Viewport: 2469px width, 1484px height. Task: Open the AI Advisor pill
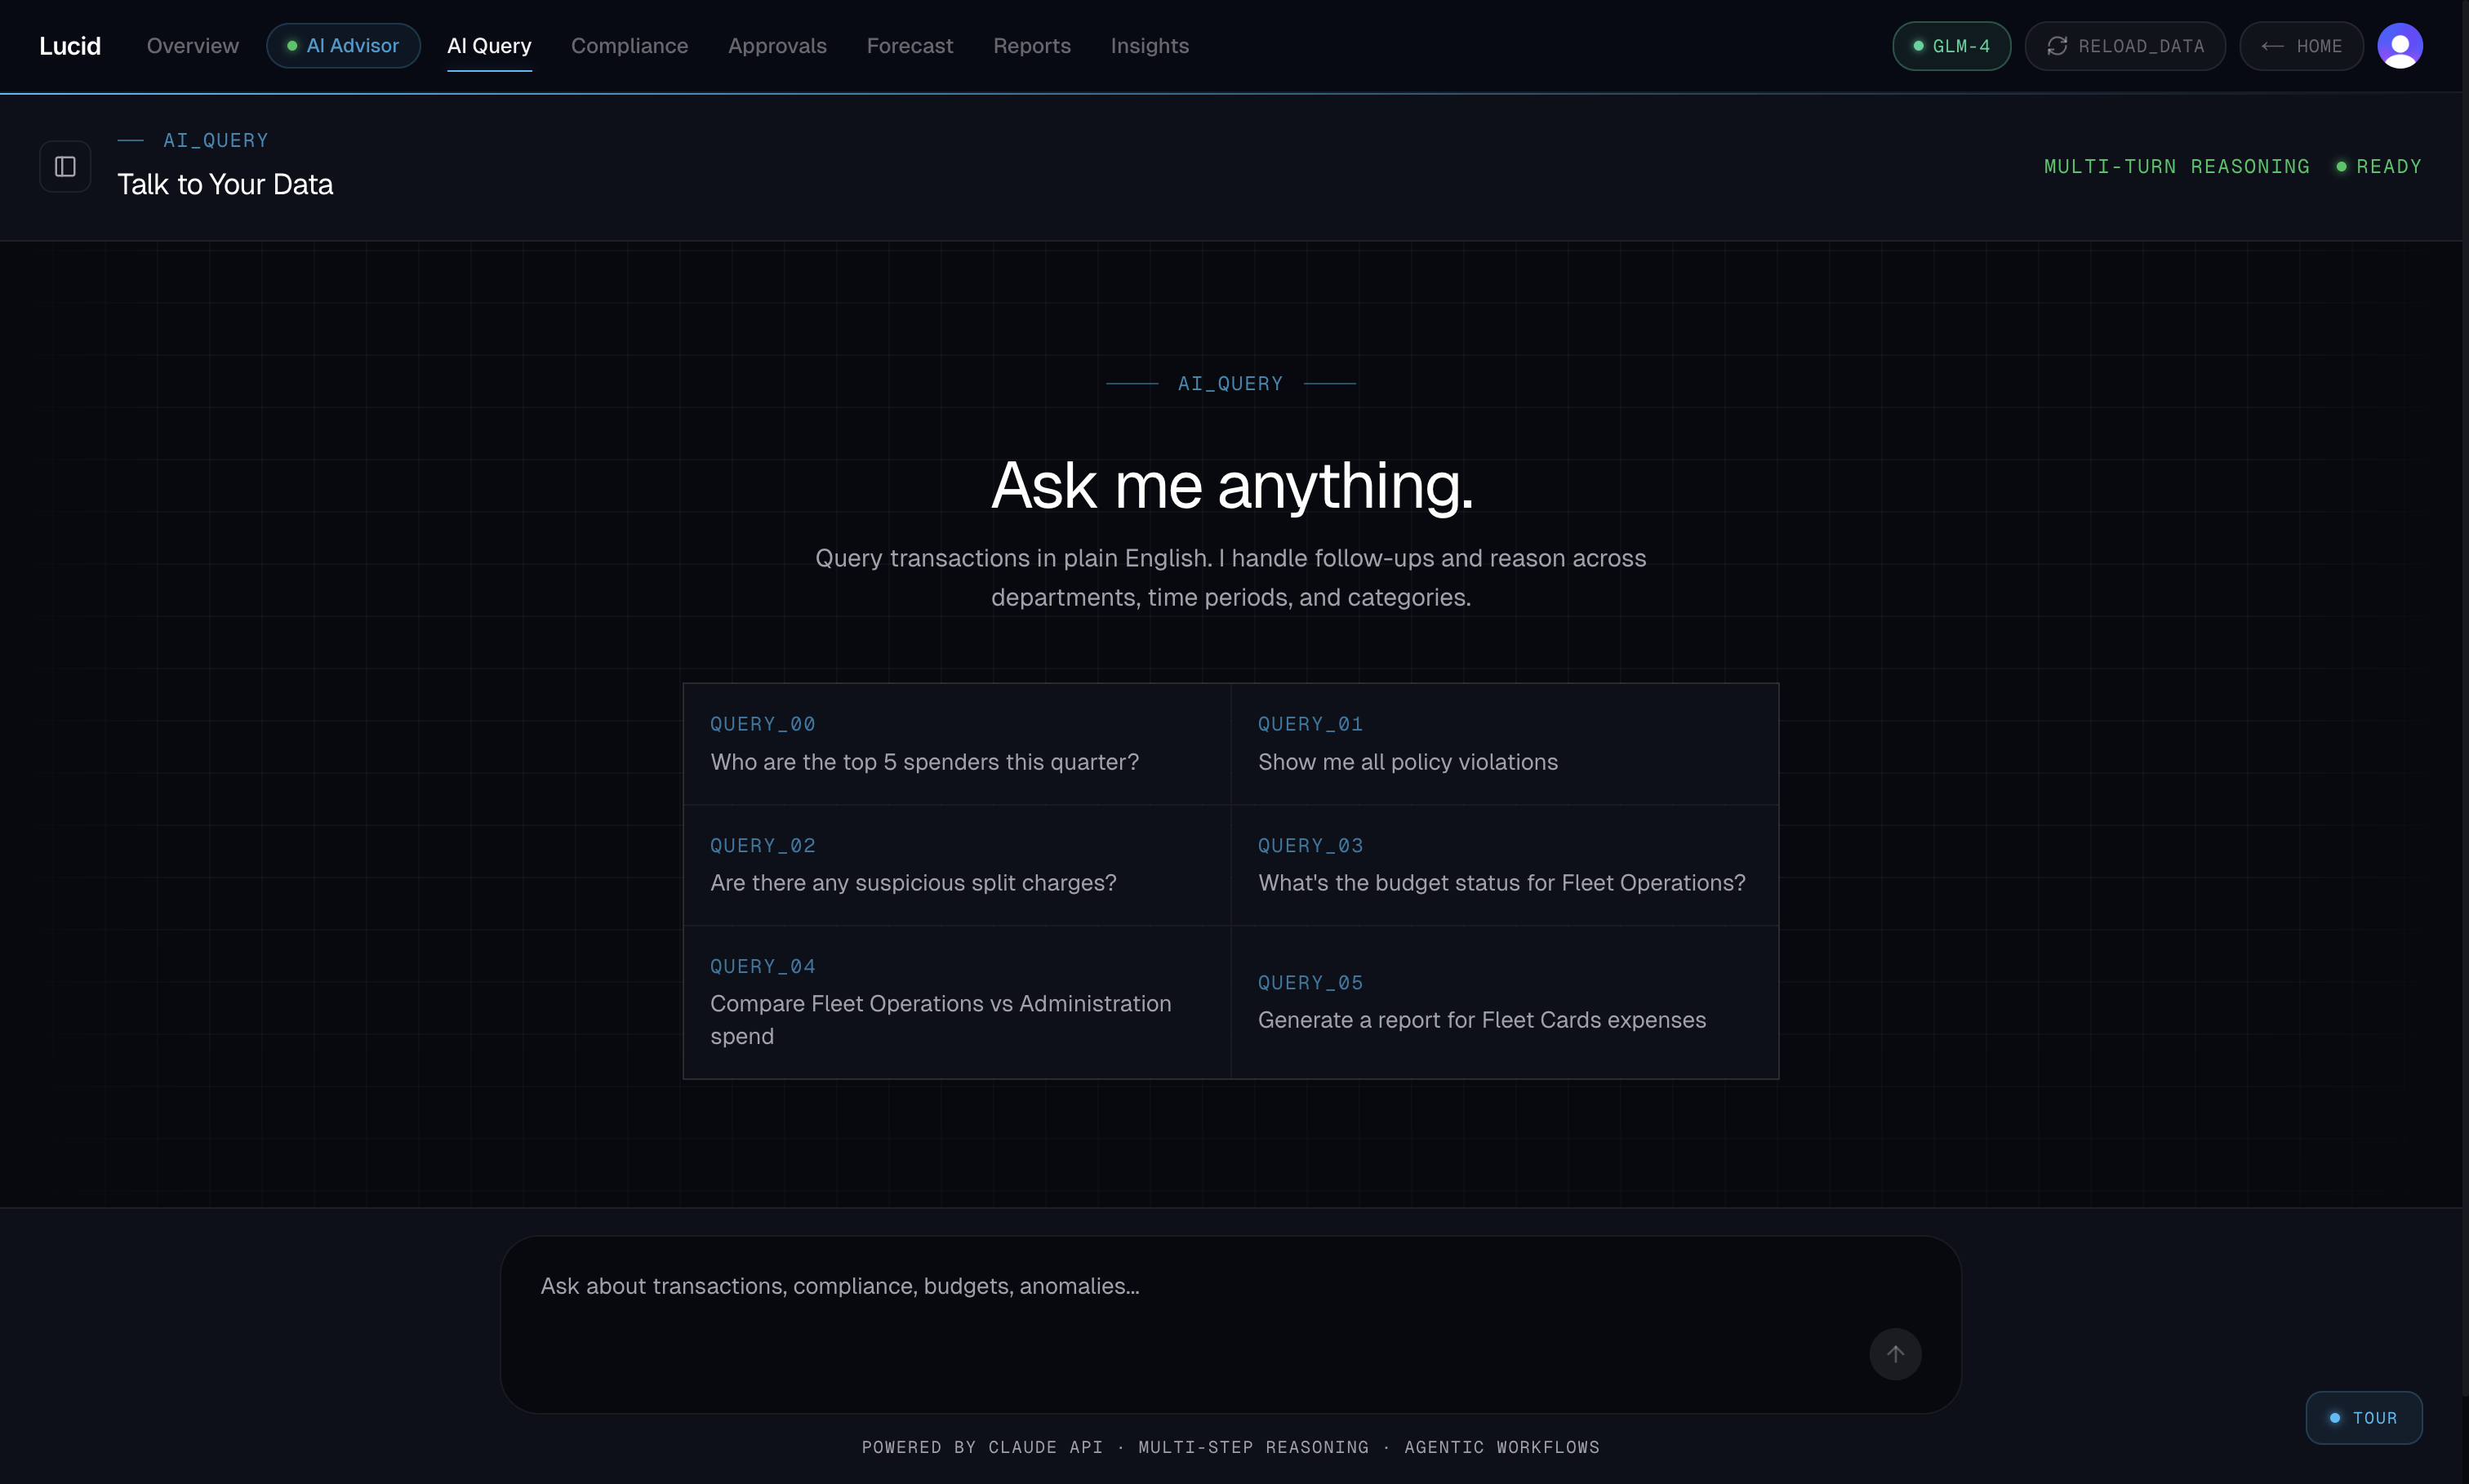point(343,46)
